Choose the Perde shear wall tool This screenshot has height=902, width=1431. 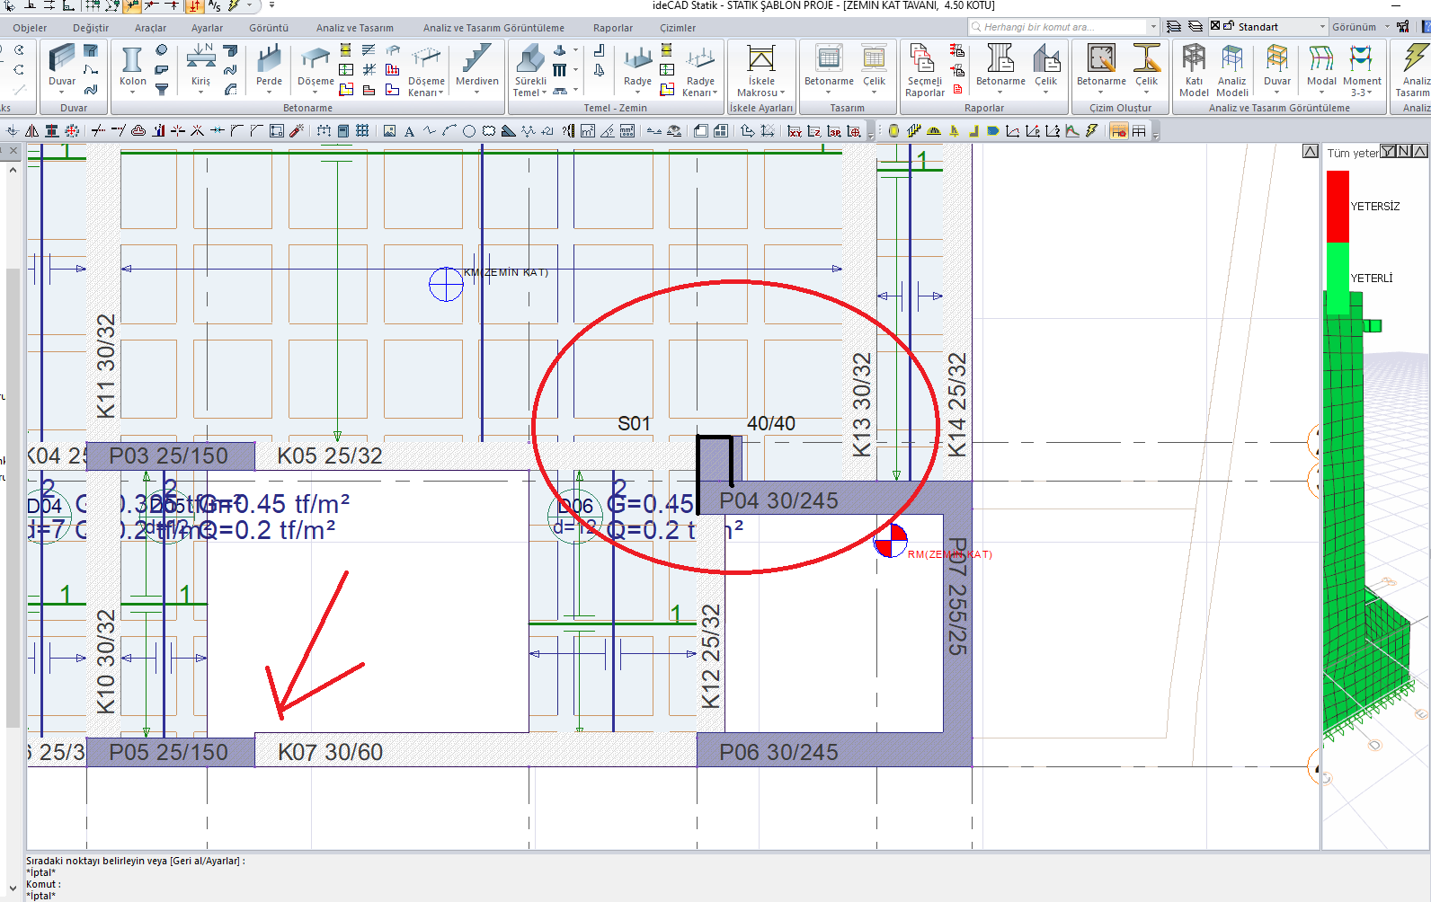(x=269, y=66)
